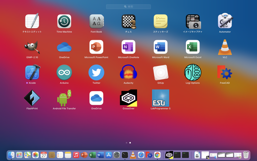Open FlashPrint application
This screenshot has width=257, height=161.
pyautogui.click(x=32, y=98)
